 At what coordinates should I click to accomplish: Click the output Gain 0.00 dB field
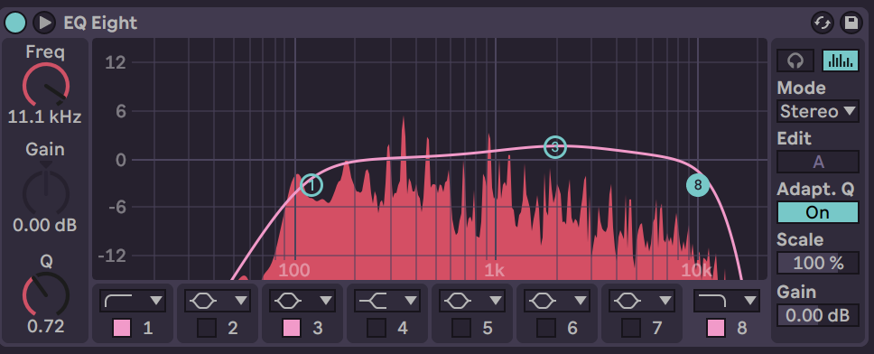click(x=818, y=315)
